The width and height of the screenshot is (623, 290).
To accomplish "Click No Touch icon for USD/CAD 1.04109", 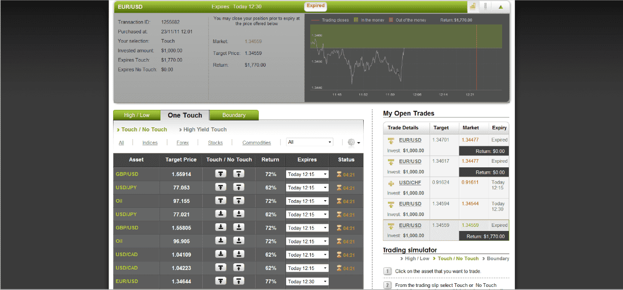I will pyautogui.click(x=239, y=254).
